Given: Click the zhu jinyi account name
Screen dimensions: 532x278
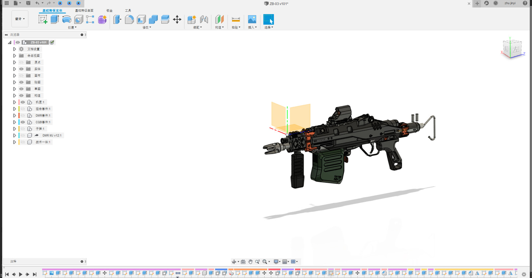Looking at the screenshot, I should [x=510, y=3].
